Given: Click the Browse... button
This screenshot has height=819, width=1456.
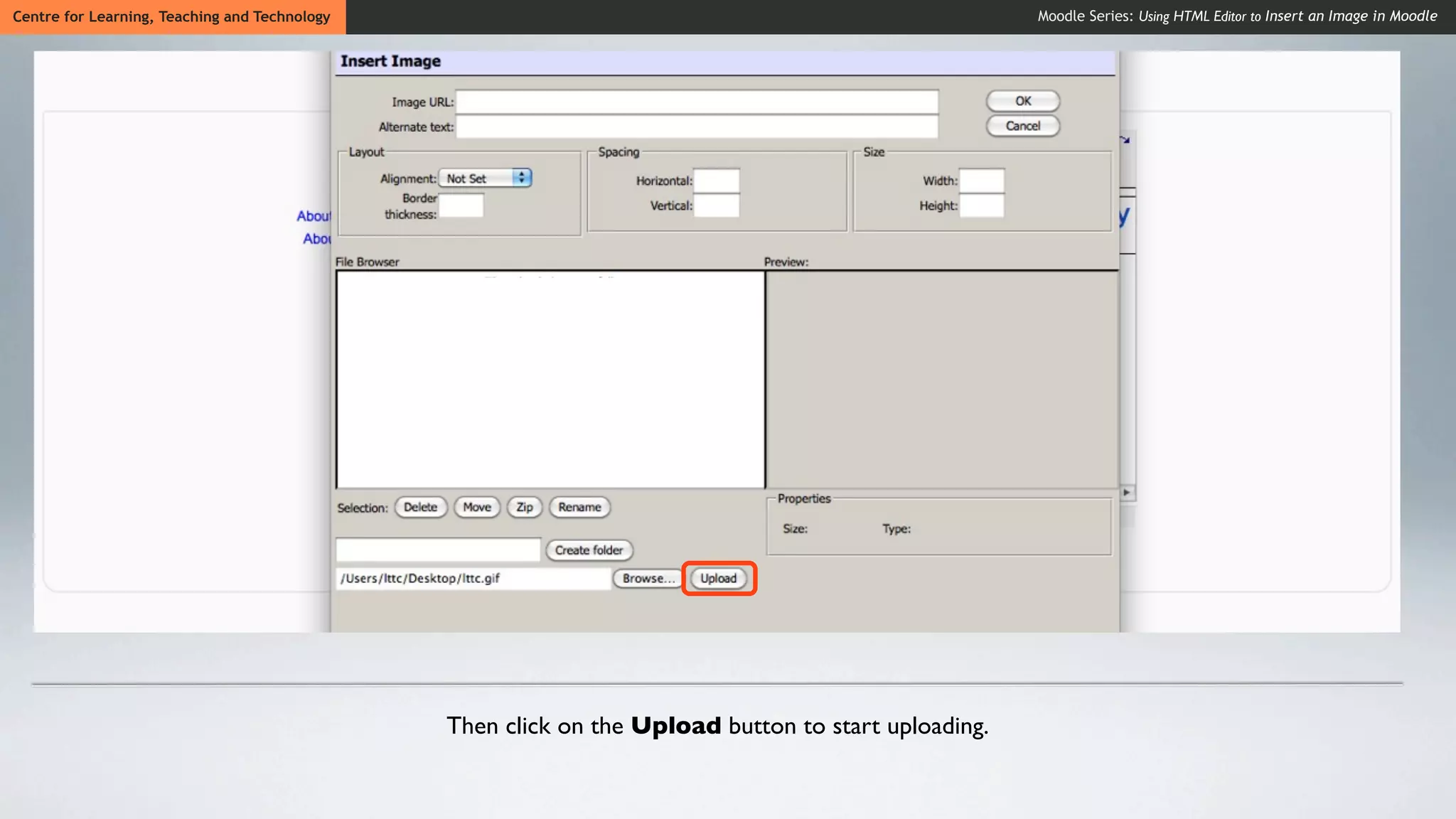Looking at the screenshot, I should (x=648, y=578).
